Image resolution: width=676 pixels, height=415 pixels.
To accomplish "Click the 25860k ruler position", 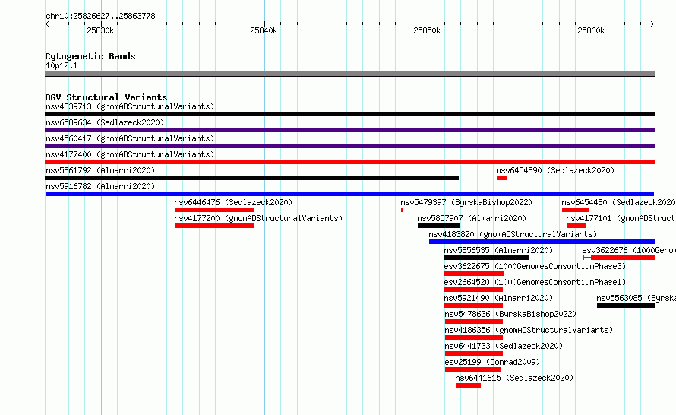I will point(591,30).
